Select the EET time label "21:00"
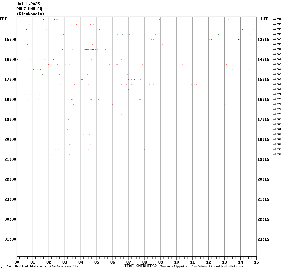283x271 pixels. (x=10, y=159)
